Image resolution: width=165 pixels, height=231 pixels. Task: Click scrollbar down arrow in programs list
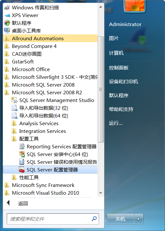click(101, 193)
